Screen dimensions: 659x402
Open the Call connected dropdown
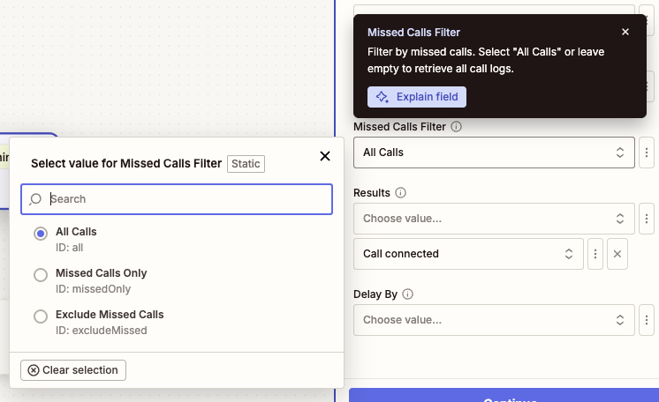pos(467,254)
